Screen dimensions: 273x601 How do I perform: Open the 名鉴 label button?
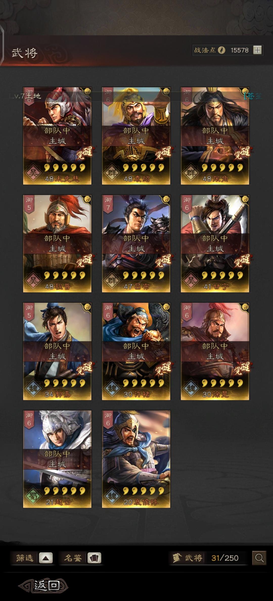pyautogui.click(x=73, y=558)
